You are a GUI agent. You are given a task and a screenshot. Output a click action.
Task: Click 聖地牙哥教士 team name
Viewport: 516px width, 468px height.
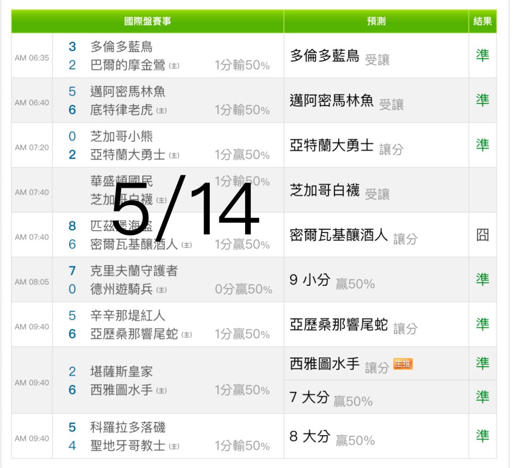click(128, 446)
